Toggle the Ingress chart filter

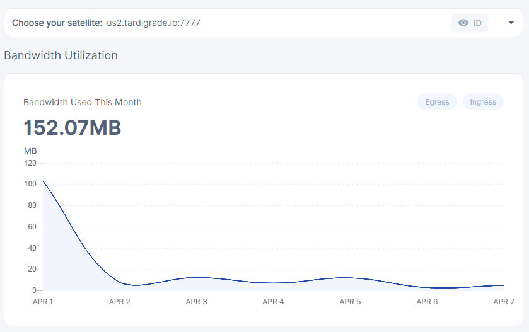tap(483, 102)
